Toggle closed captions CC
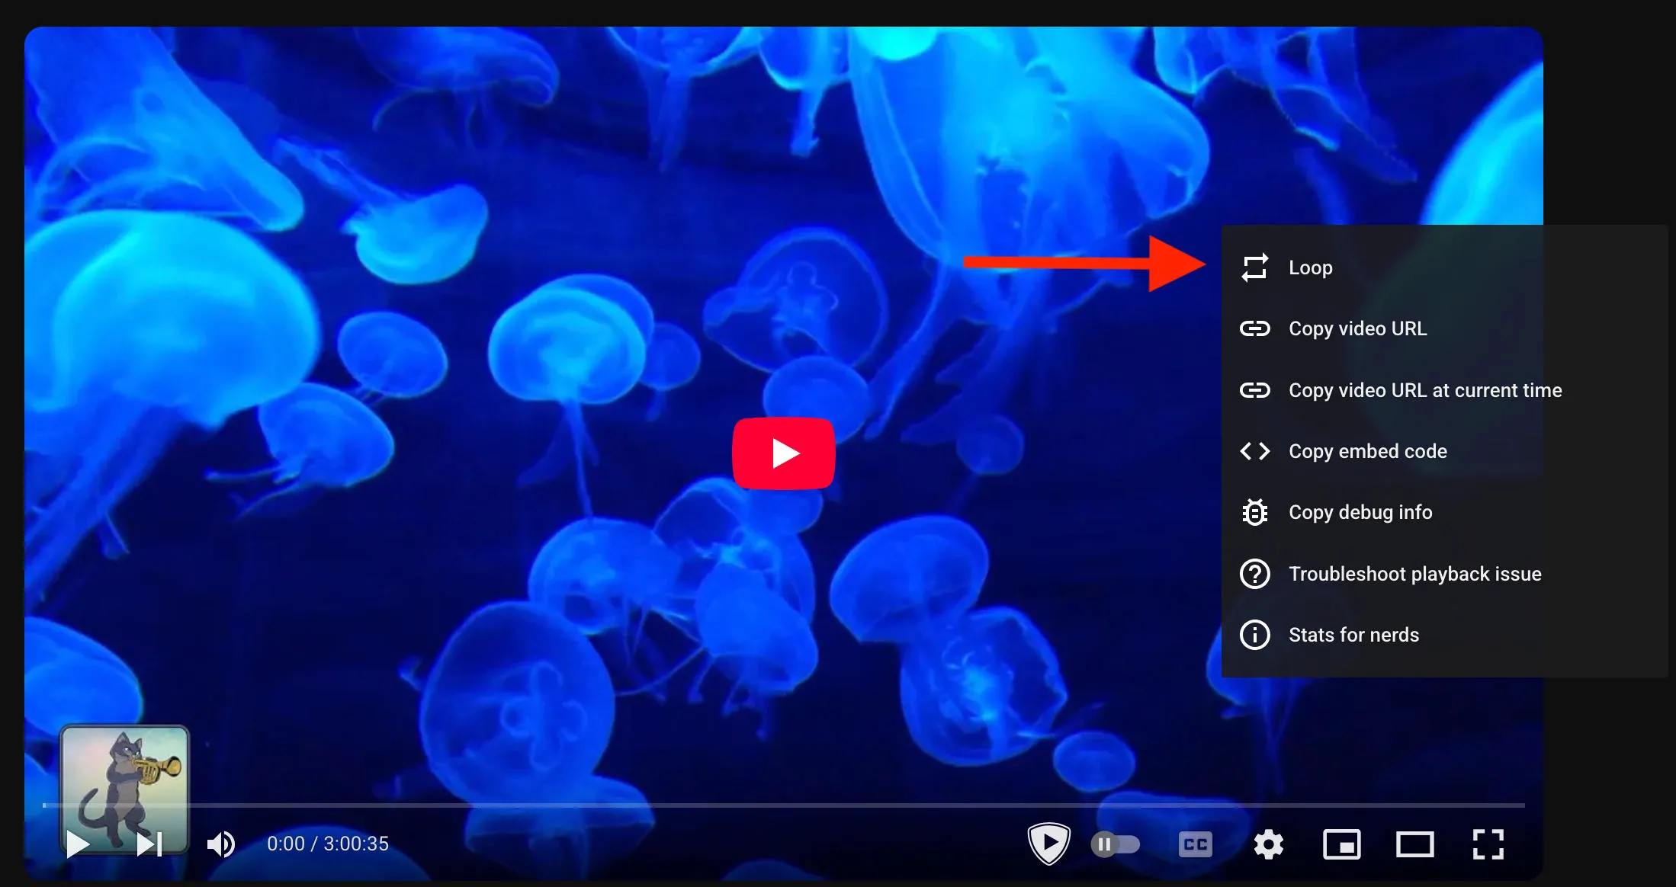Image resolution: width=1676 pixels, height=887 pixels. (x=1195, y=844)
